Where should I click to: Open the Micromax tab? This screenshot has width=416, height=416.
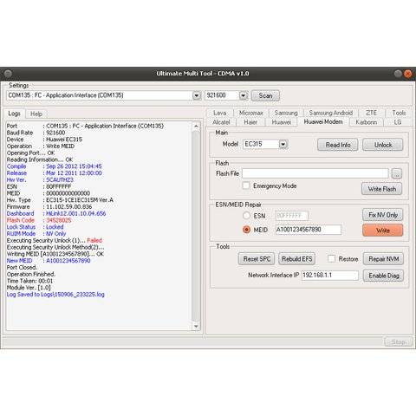tap(251, 113)
